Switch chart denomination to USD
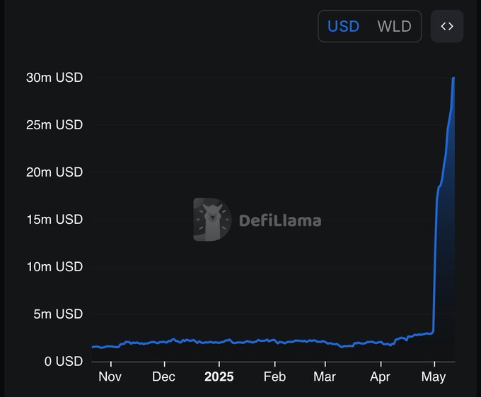 coord(344,27)
